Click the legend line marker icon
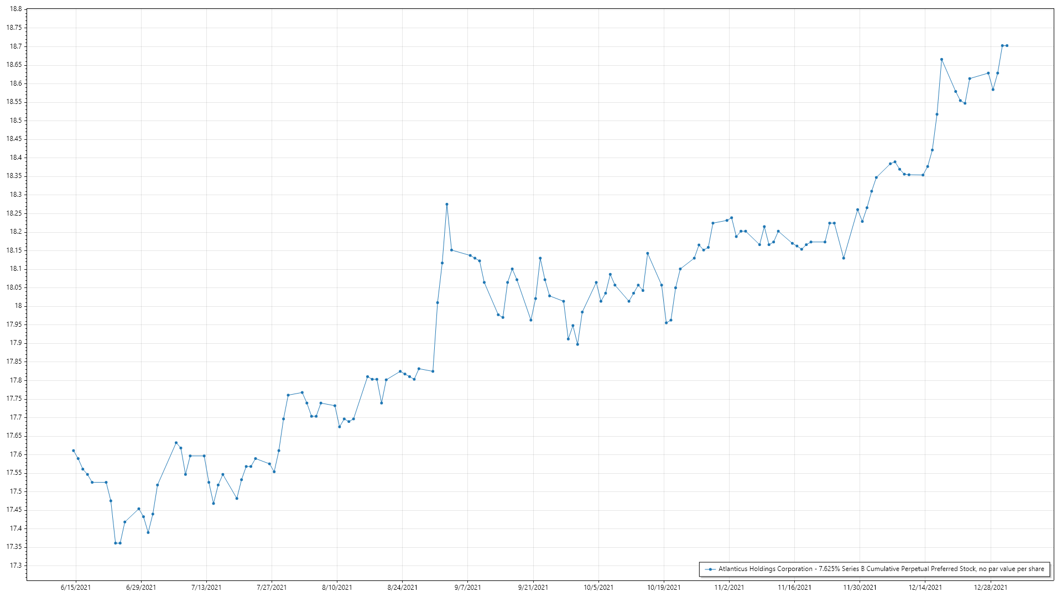The width and height of the screenshot is (1062, 597). [x=710, y=569]
